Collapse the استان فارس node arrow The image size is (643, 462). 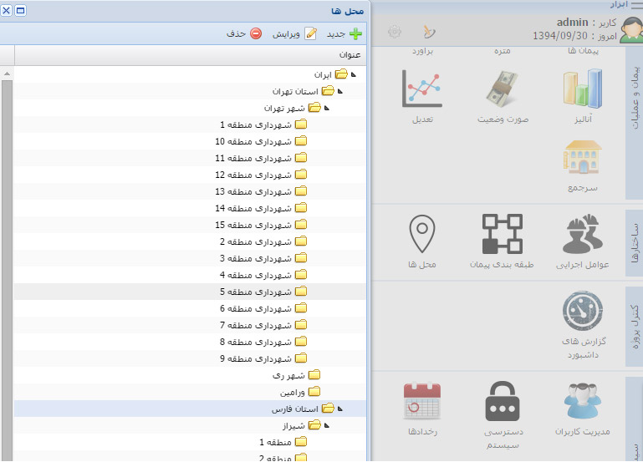[x=340, y=409]
